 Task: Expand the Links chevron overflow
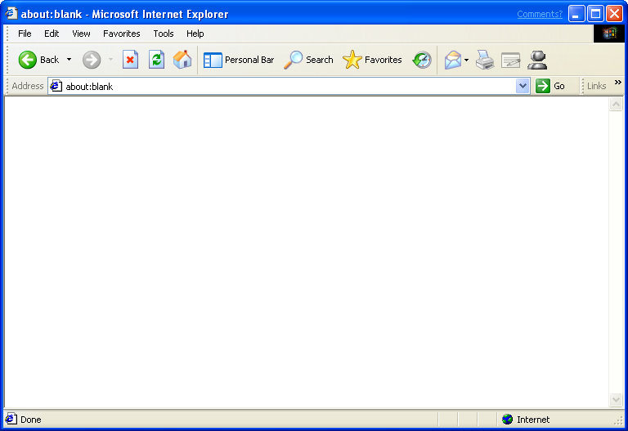[x=618, y=82]
